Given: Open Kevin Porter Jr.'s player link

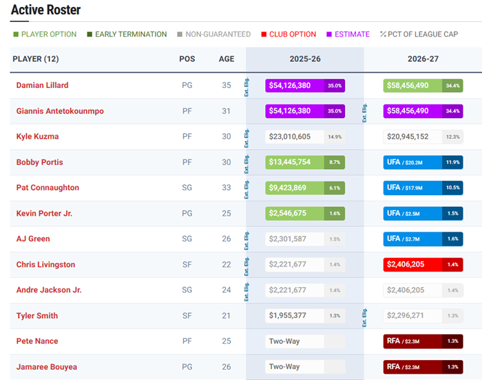Looking at the screenshot, I should (44, 214).
